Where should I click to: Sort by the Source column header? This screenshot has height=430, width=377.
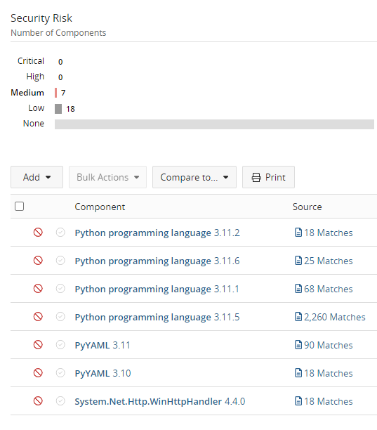[x=307, y=207]
